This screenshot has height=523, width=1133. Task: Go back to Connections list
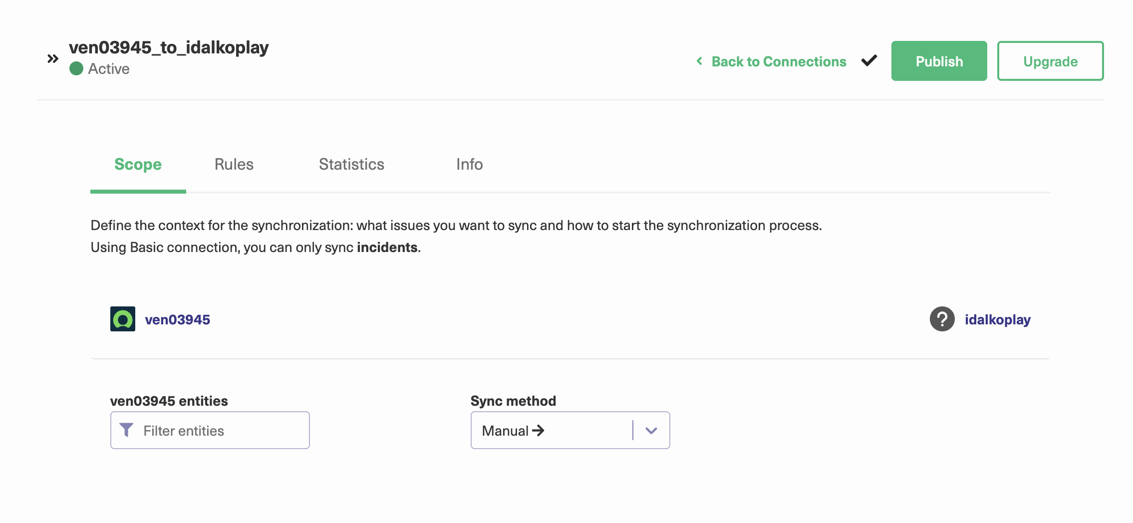[x=778, y=61]
